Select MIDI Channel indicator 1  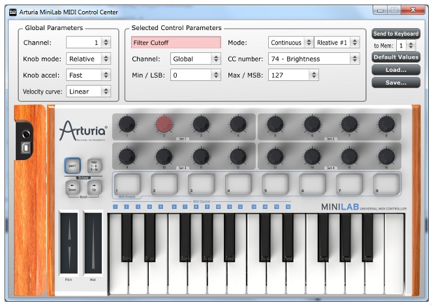click(115, 206)
